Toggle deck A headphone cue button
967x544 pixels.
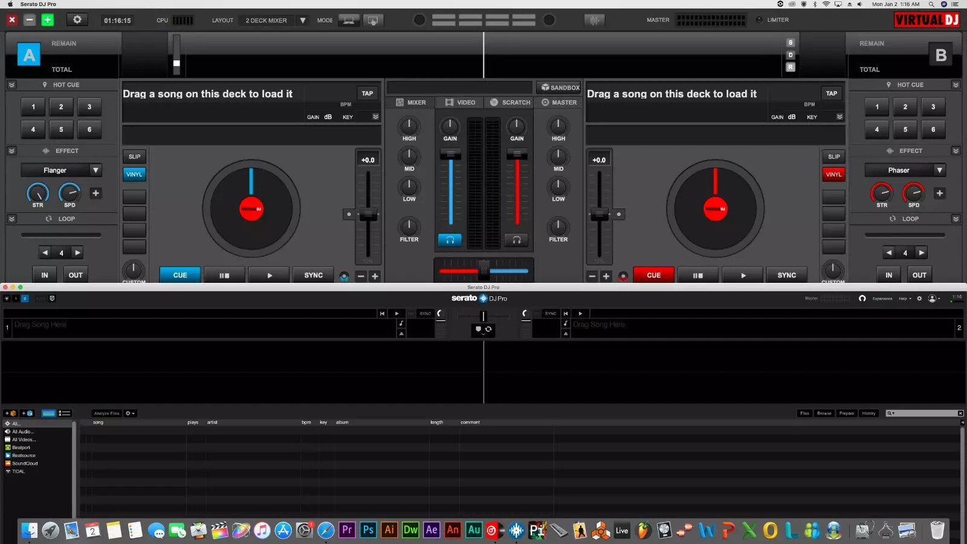tap(450, 240)
